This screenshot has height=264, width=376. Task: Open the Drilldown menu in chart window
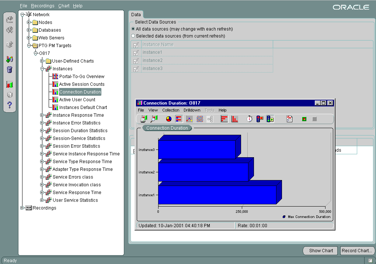(192, 110)
